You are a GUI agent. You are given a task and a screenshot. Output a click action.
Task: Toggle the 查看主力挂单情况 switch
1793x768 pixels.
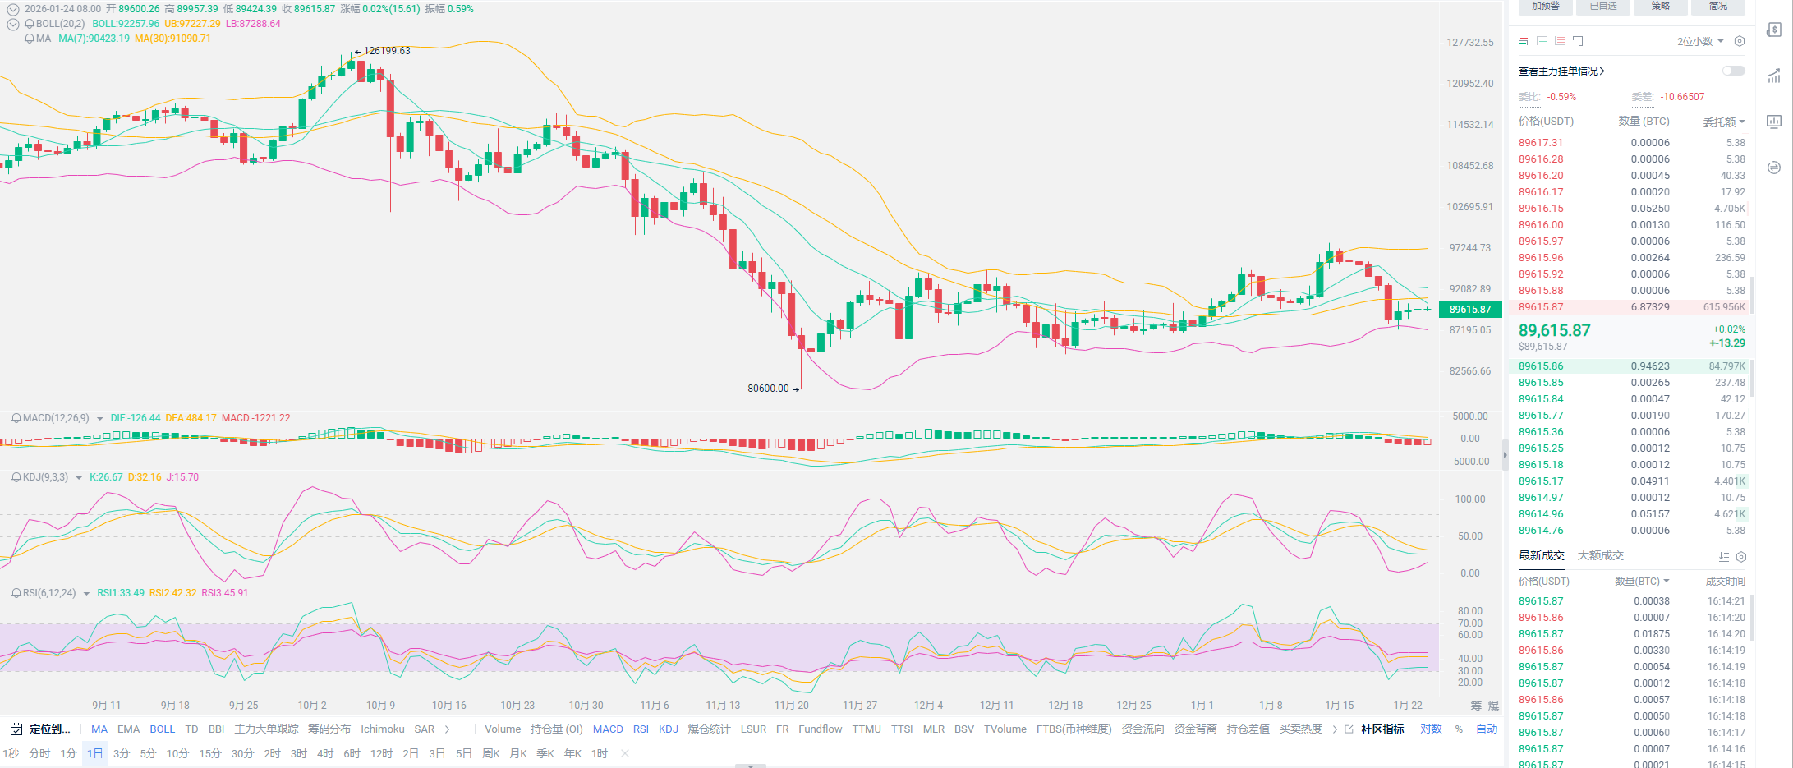pos(1733,71)
